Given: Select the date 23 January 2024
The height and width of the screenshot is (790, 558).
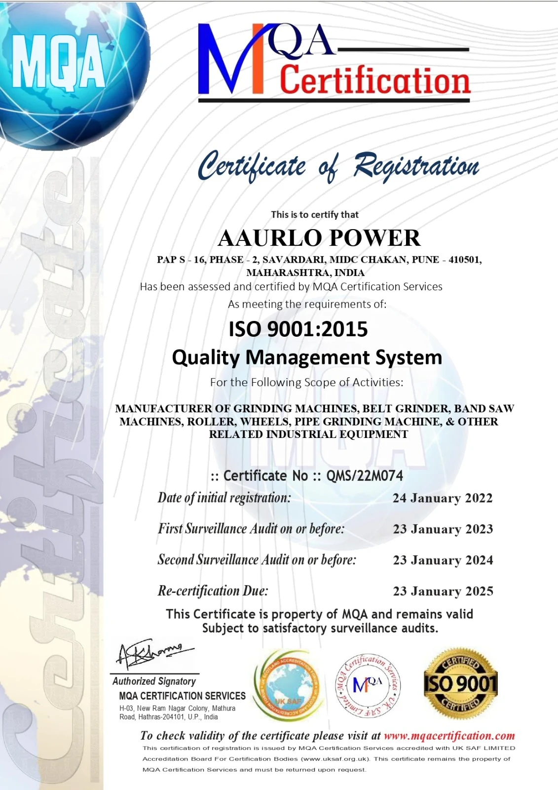Looking at the screenshot, I should [x=443, y=560].
